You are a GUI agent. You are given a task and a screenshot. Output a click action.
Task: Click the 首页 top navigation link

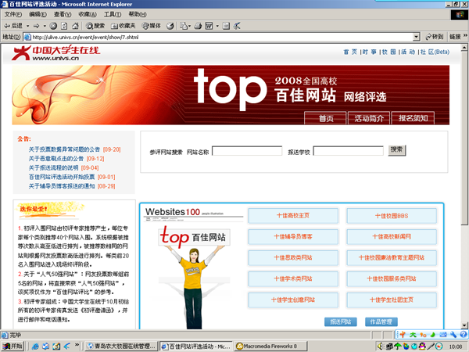pos(350,52)
